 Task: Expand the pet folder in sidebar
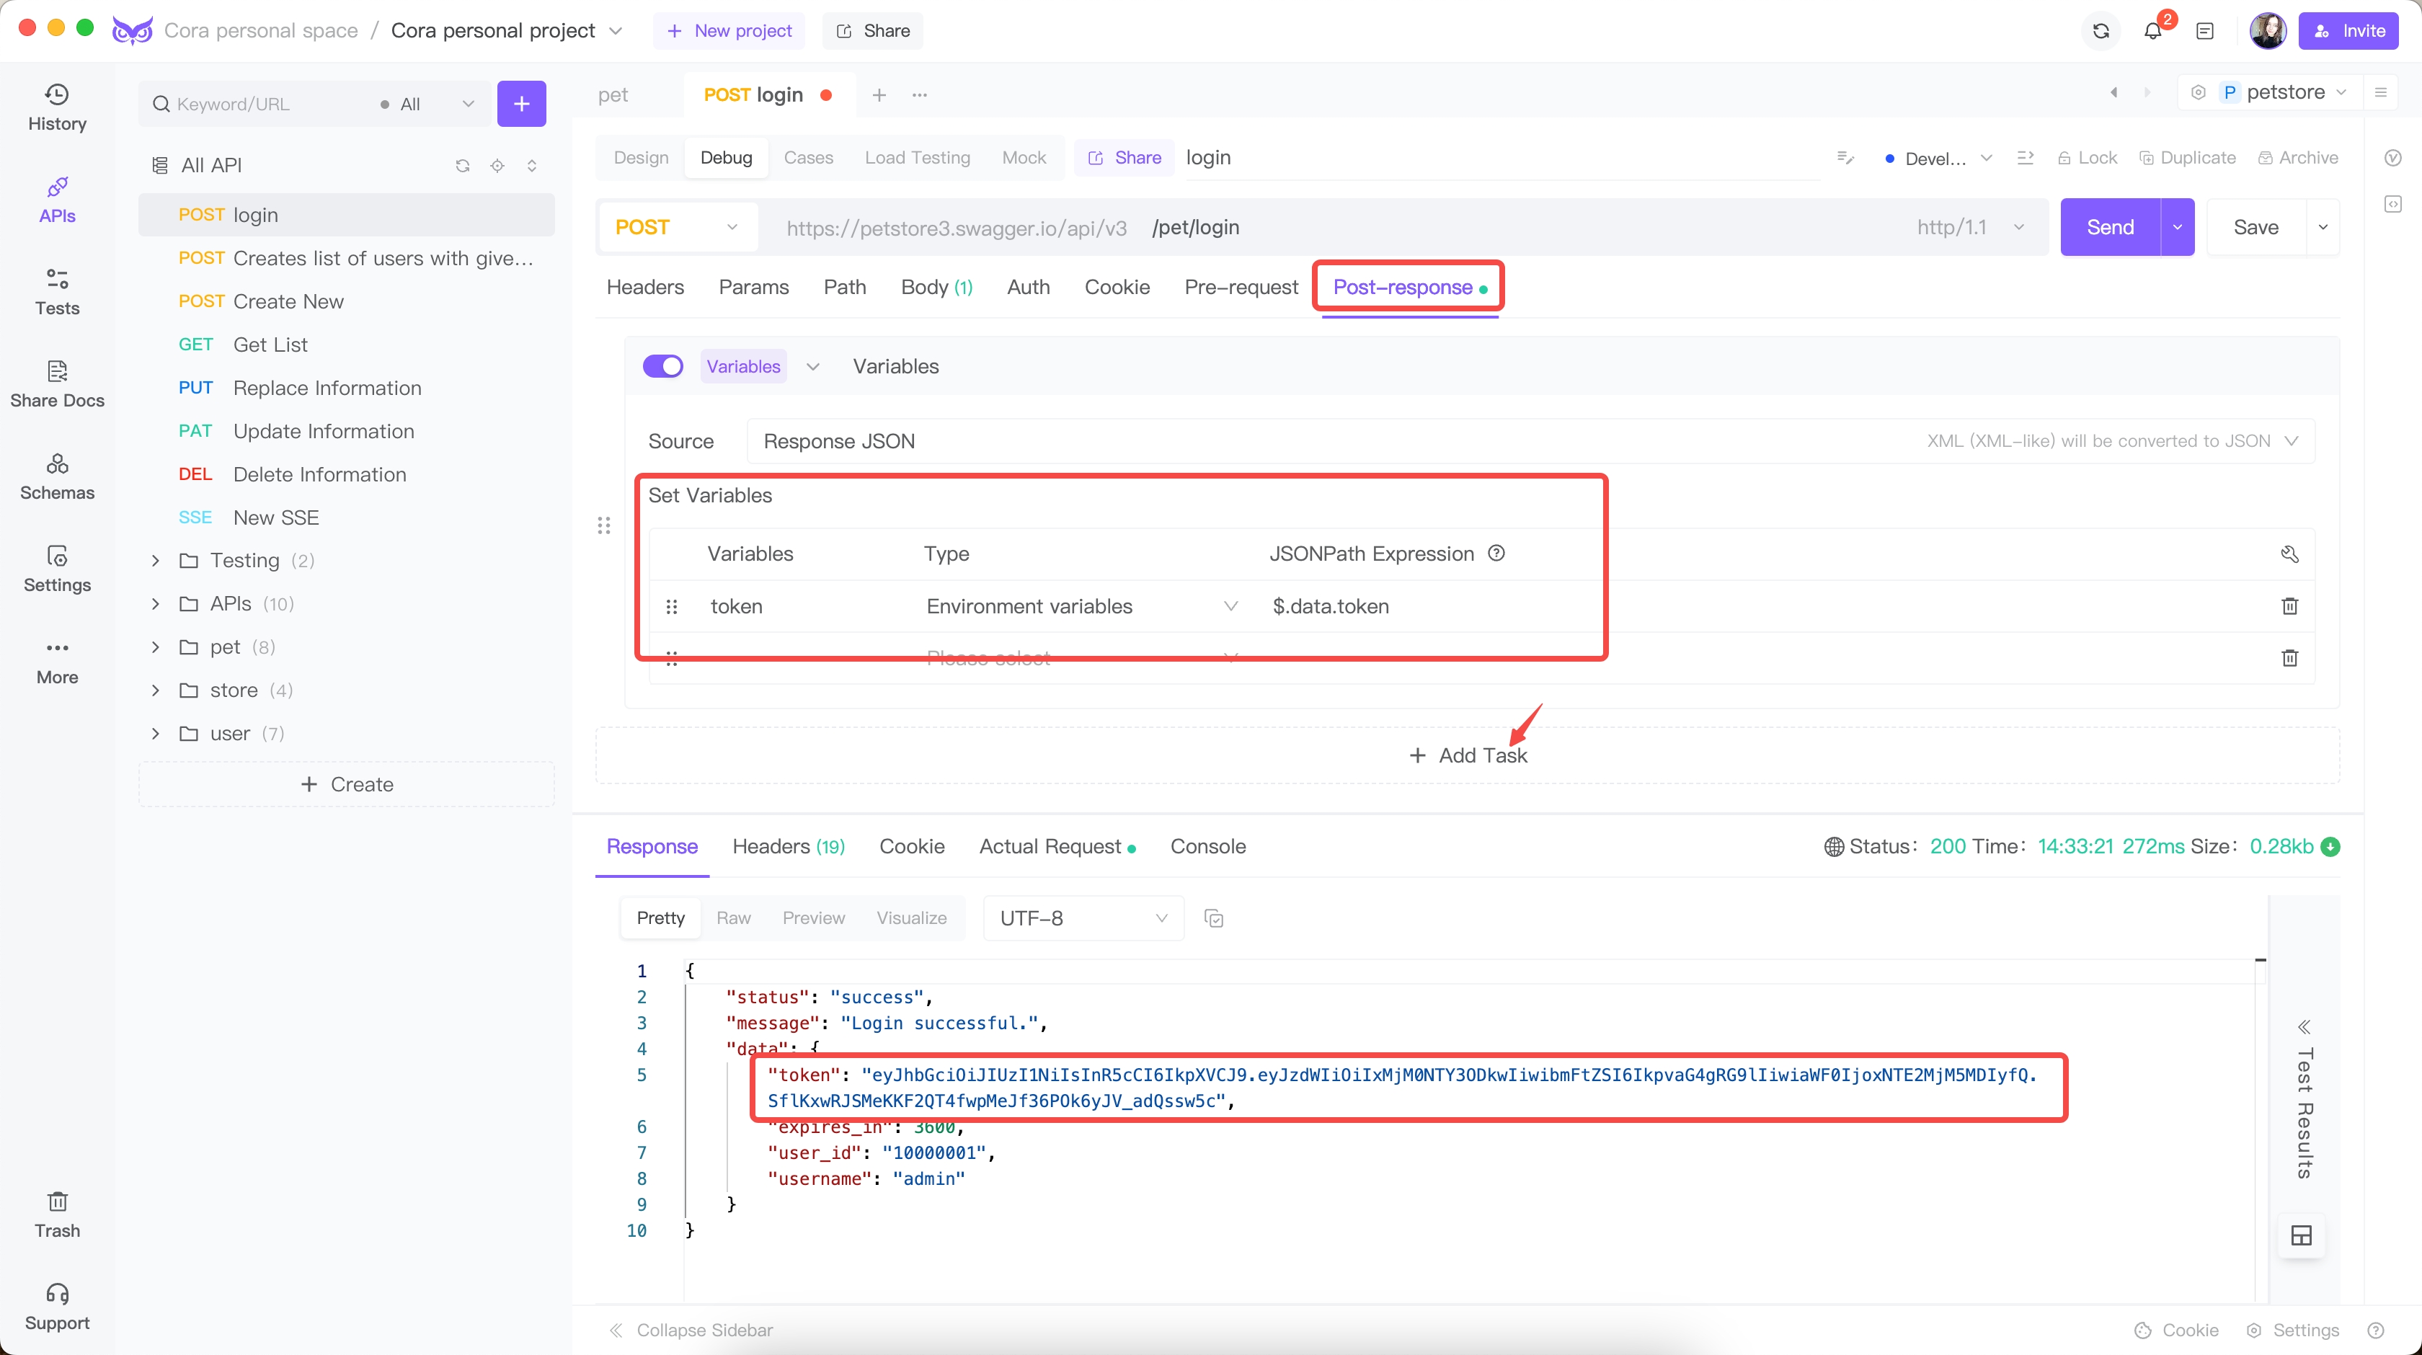point(155,647)
